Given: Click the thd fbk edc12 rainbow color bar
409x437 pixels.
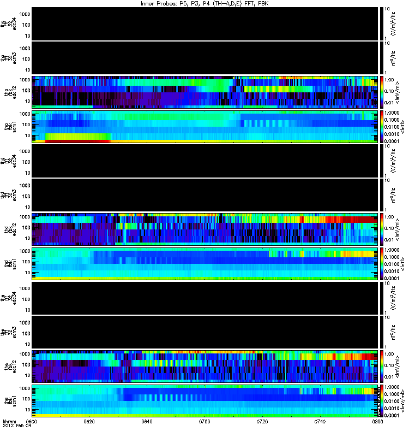Looking at the screenshot, I should [x=382, y=229].
